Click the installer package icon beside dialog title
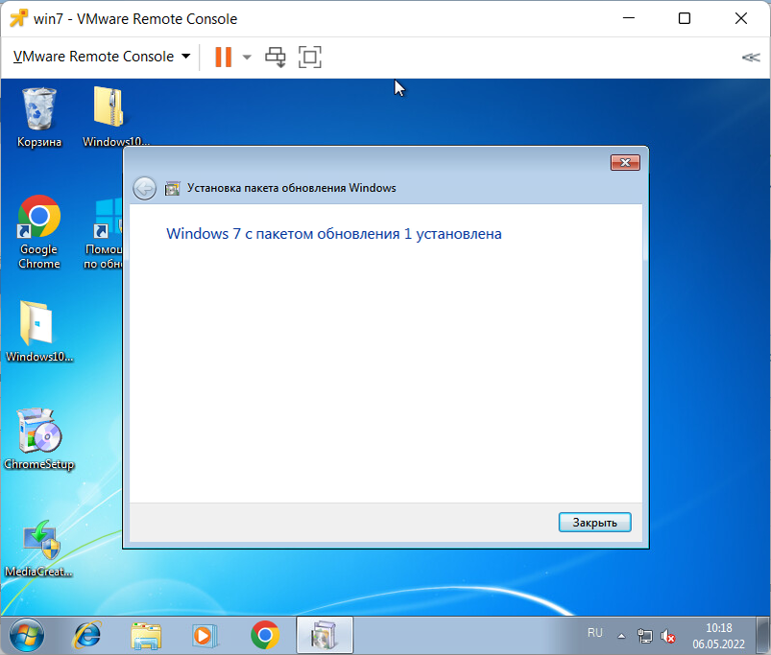Viewport: 771px width, 655px height. (172, 188)
